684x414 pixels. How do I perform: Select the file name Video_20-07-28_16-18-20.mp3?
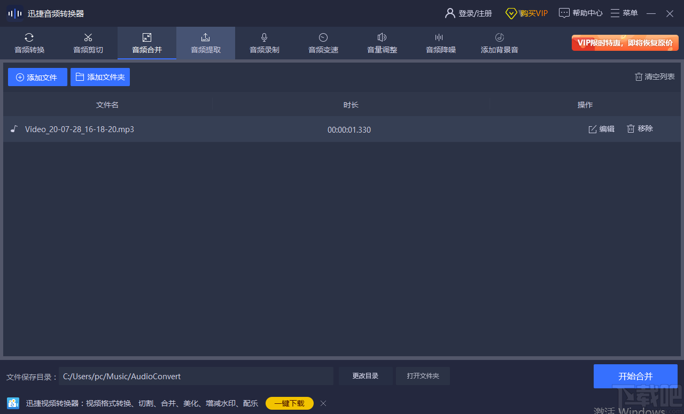(x=80, y=129)
